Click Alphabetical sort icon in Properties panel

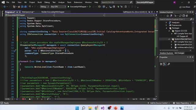pyautogui.click(x=165, y=64)
